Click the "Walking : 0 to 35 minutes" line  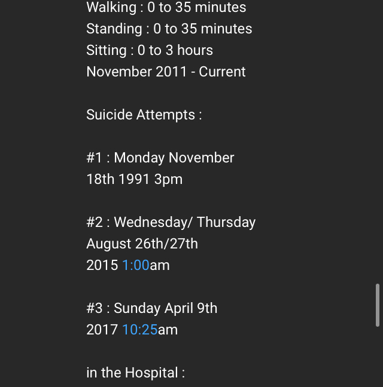[x=166, y=8]
